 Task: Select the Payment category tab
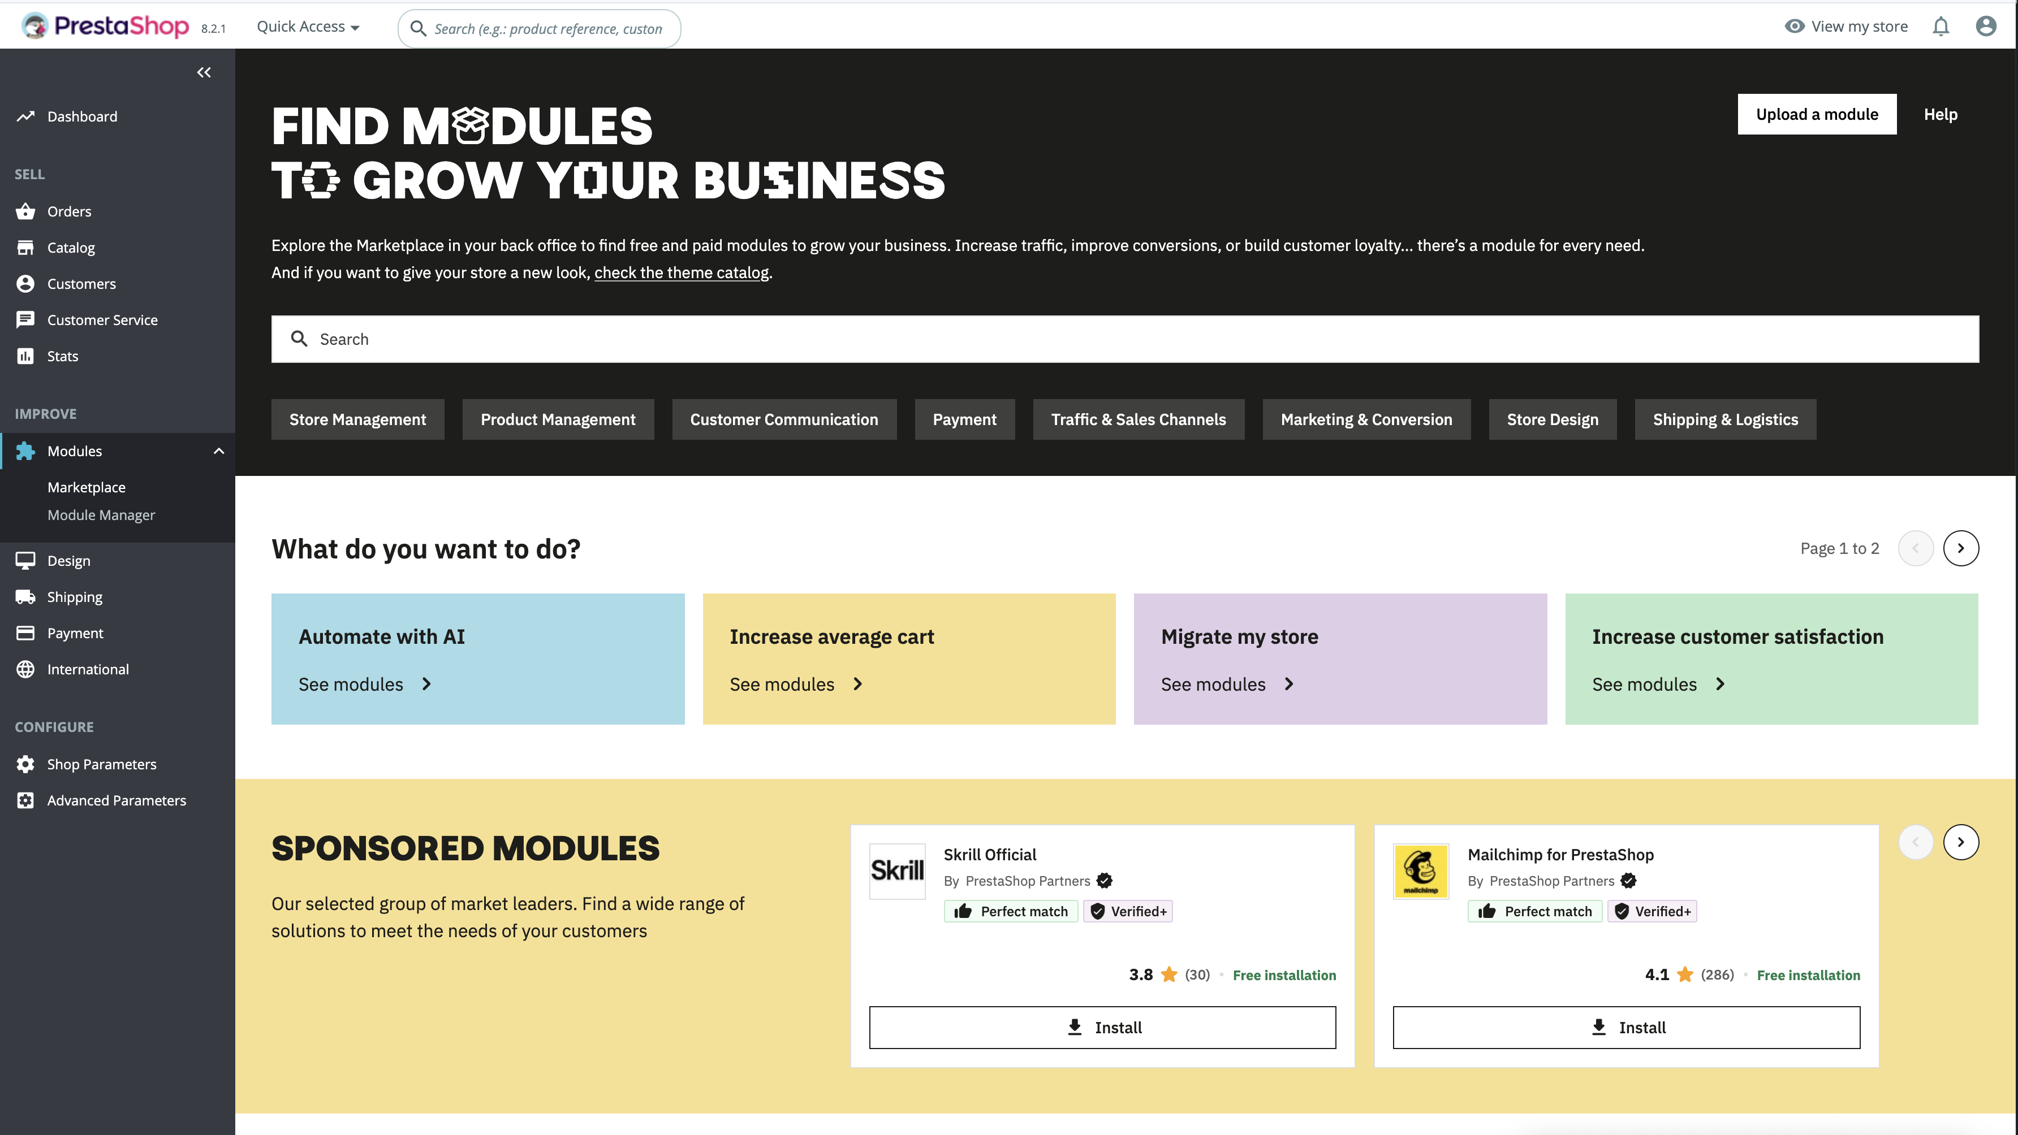pyautogui.click(x=964, y=419)
